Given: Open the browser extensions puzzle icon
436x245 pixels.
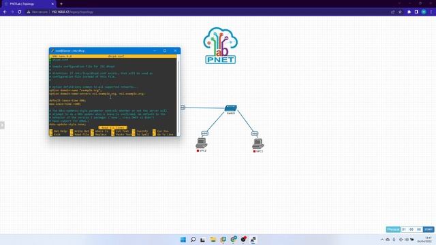Looking at the screenshot, I should (x=409, y=12).
